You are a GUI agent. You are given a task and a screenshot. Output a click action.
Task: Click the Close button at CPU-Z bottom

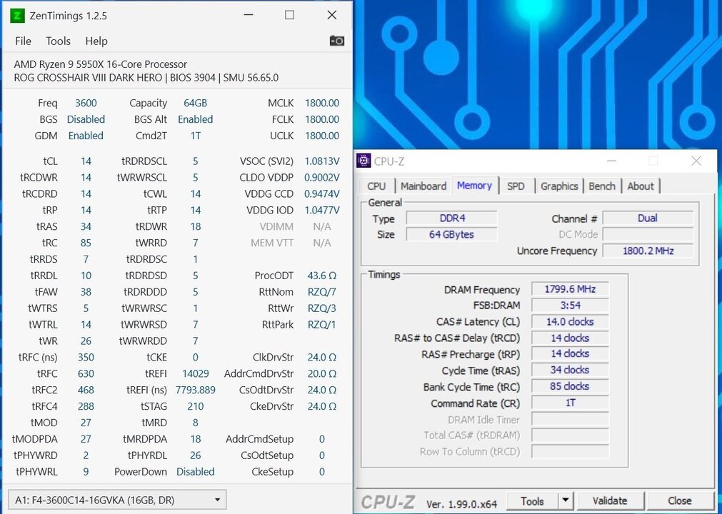(x=679, y=500)
